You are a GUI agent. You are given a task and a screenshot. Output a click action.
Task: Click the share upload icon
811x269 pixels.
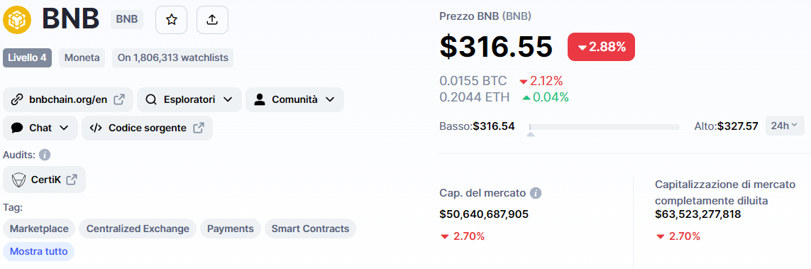(x=212, y=20)
